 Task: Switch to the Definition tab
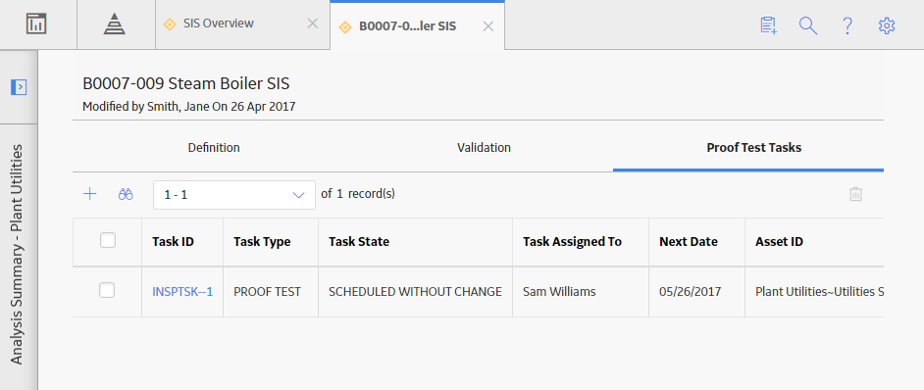[214, 147]
